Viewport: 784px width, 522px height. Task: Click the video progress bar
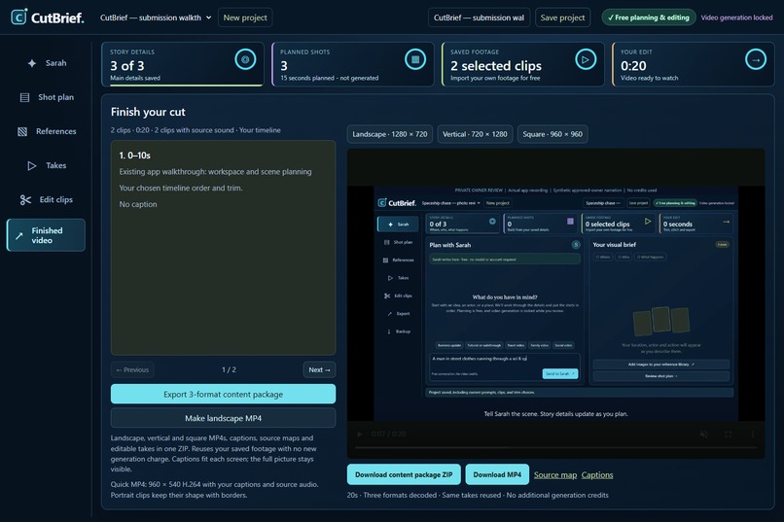pyautogui.click(x=555, y=448)
